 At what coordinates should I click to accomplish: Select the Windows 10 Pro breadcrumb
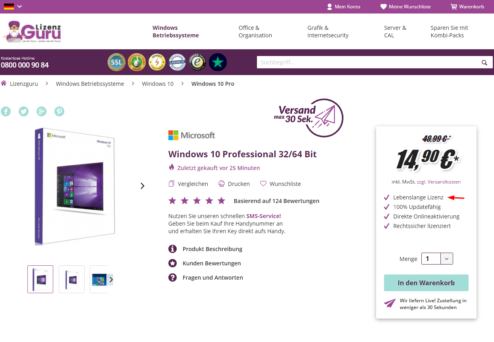(213, 84)
